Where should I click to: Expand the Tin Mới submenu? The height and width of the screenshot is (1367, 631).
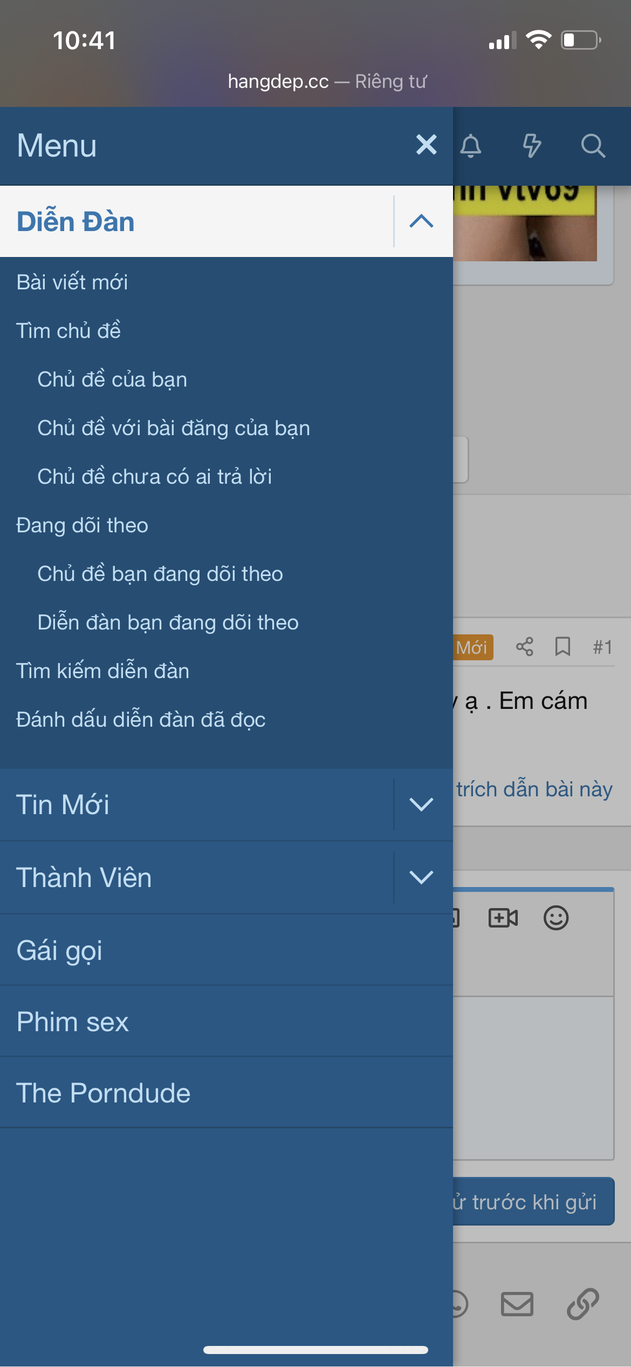tap(421, 804)
